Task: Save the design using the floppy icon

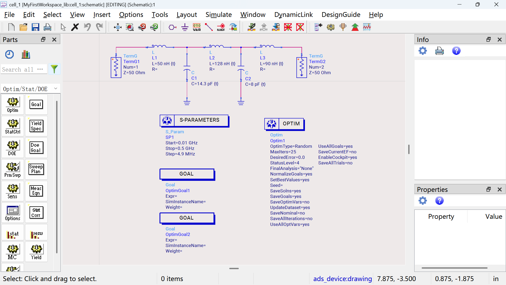Action: pos(35,27)
